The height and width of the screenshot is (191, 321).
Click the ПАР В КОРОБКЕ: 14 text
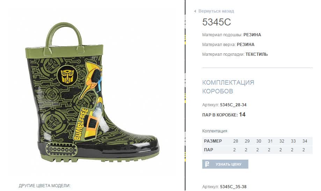pos(224,115)
